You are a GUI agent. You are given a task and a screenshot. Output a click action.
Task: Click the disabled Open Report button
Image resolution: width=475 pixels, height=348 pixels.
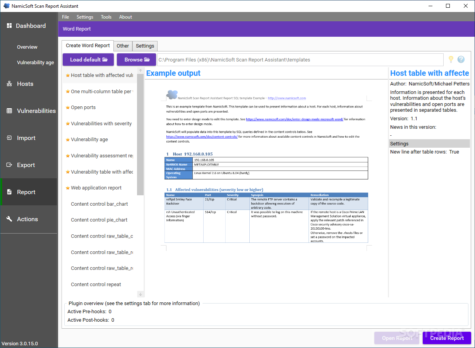click(397, 338)
